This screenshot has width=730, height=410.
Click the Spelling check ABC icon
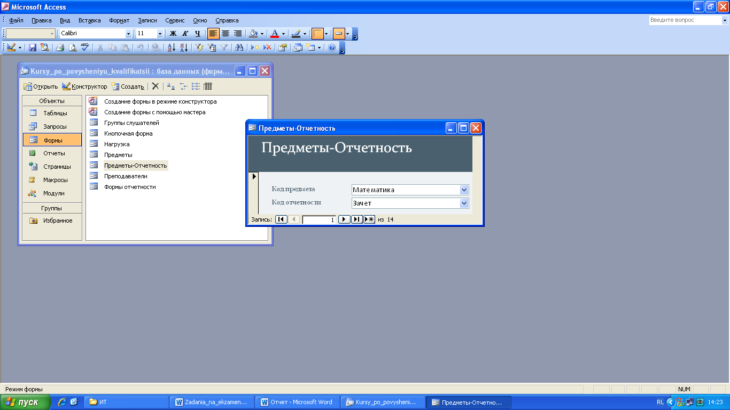pyautogui.click(x=84, y=48)
